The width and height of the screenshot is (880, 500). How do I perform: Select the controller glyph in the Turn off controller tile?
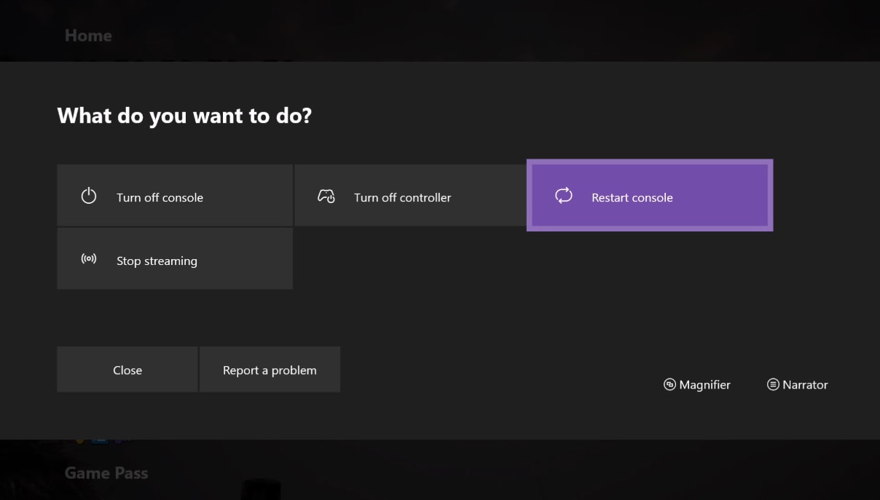click(x=326, y=195)
